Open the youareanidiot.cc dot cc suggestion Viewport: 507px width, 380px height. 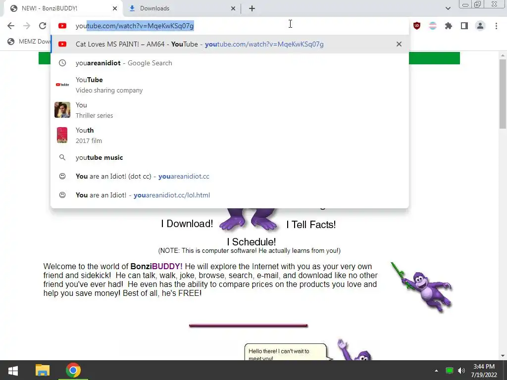230,176
